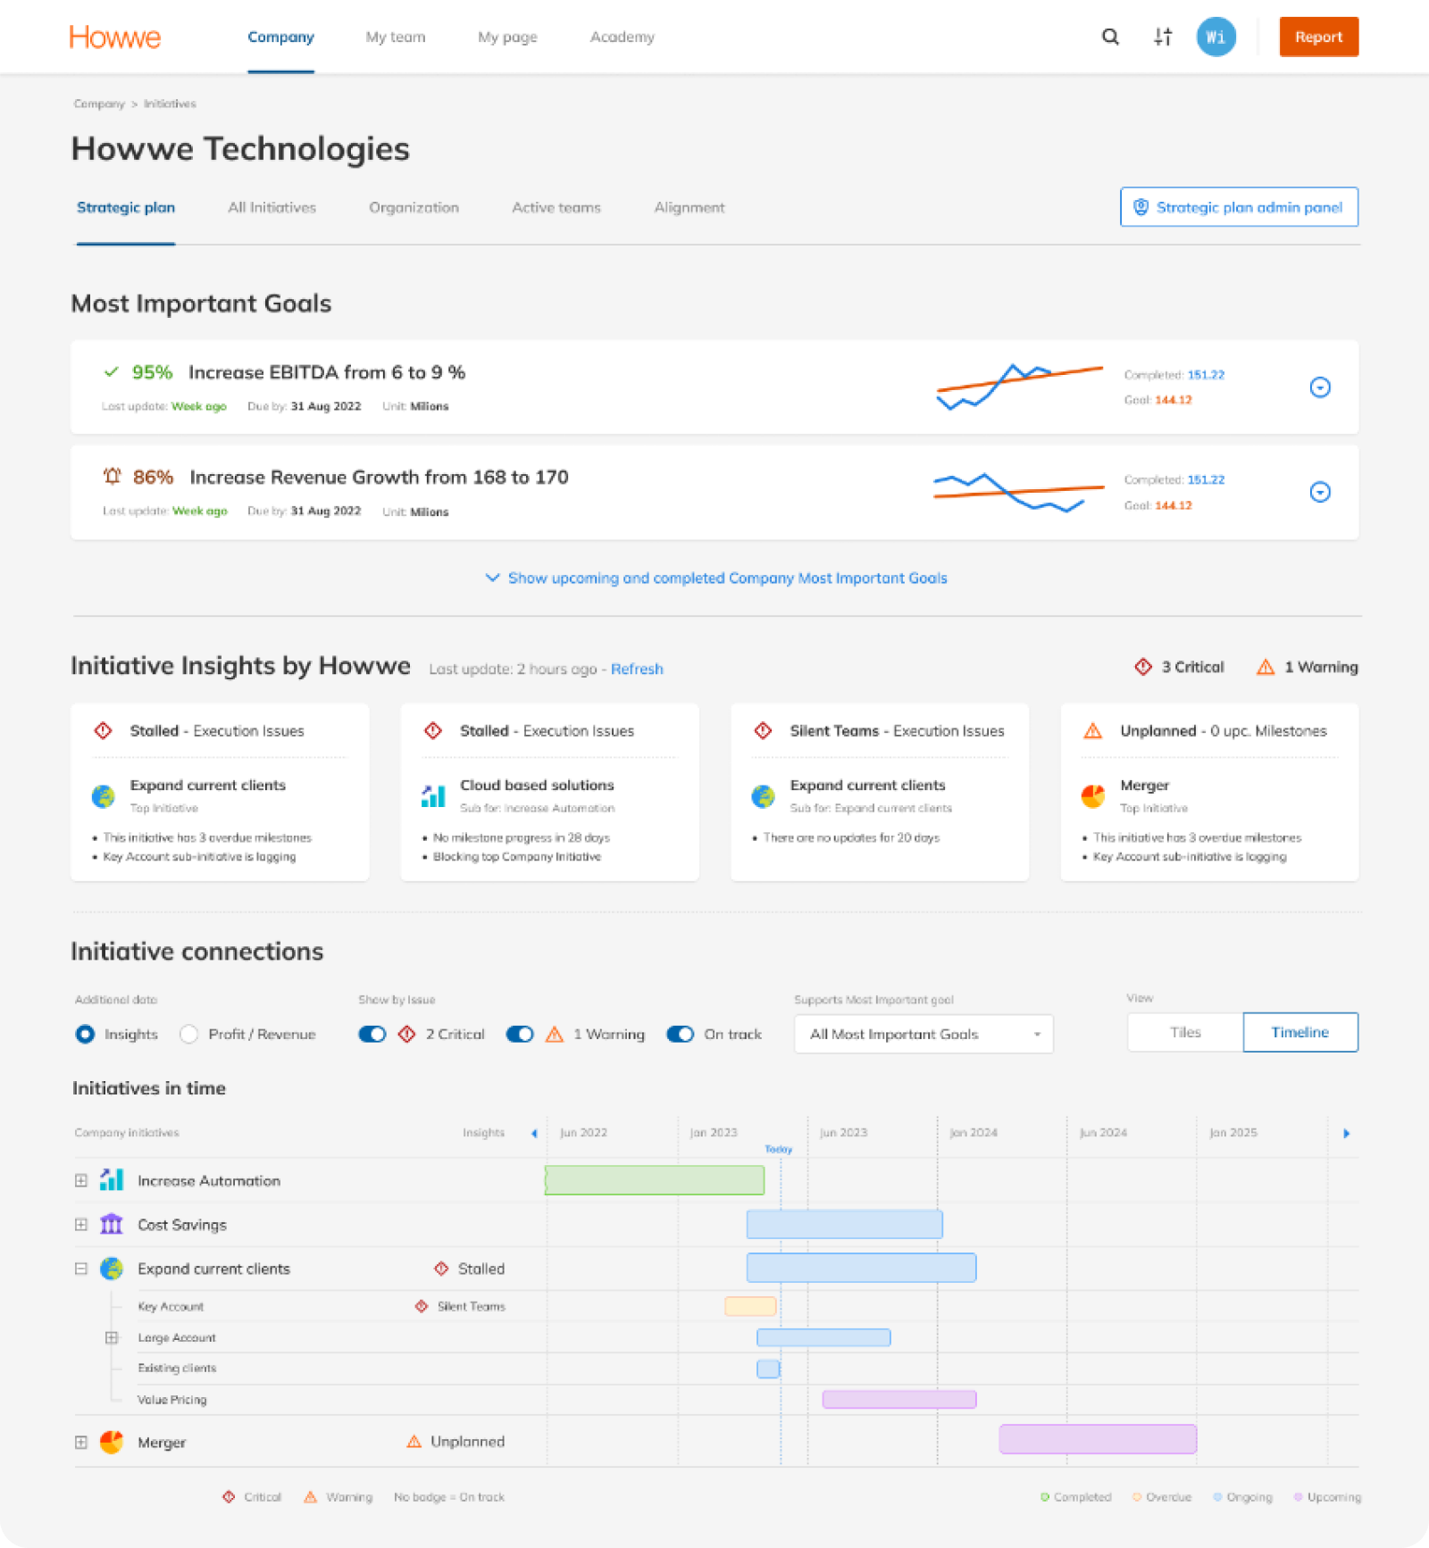Expand the Increase Automation row
Image resolution: width=1429 pixels, height=1548 pixels.
click(x=81, y=1180)
